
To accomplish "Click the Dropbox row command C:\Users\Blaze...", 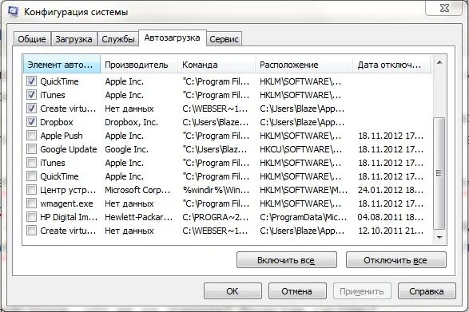I will pyautogui.click(x=216, y=122).
